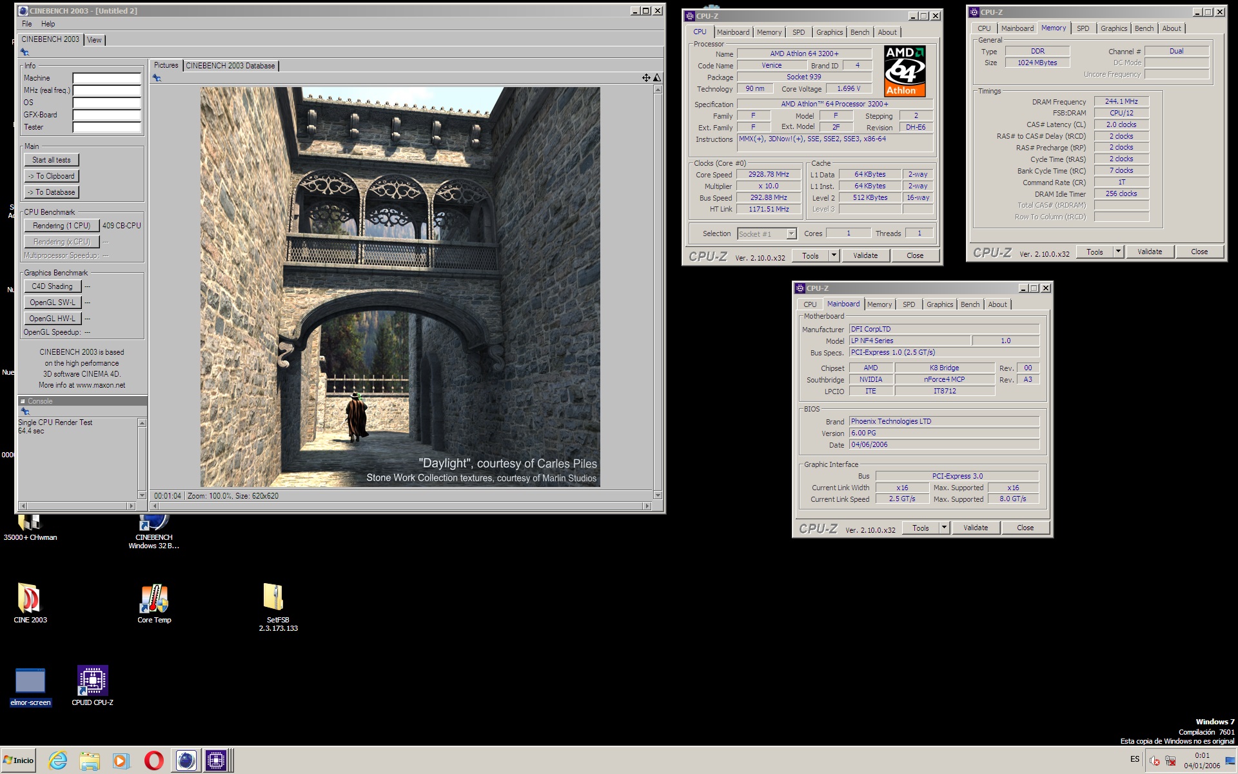Select the Pictures tab

tap(166, 65)
